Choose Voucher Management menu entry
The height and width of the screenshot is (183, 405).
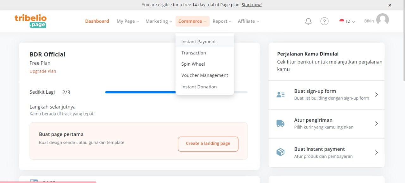[x=205, y=75]
